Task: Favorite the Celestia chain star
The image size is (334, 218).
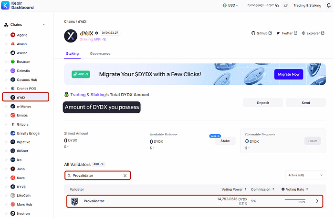Action: tap(6, 71)
